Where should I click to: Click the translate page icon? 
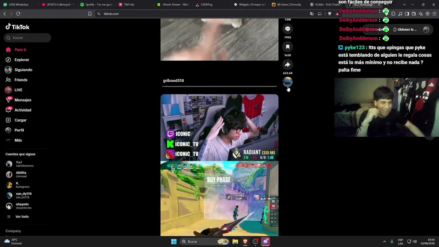[x=312, y=14]
